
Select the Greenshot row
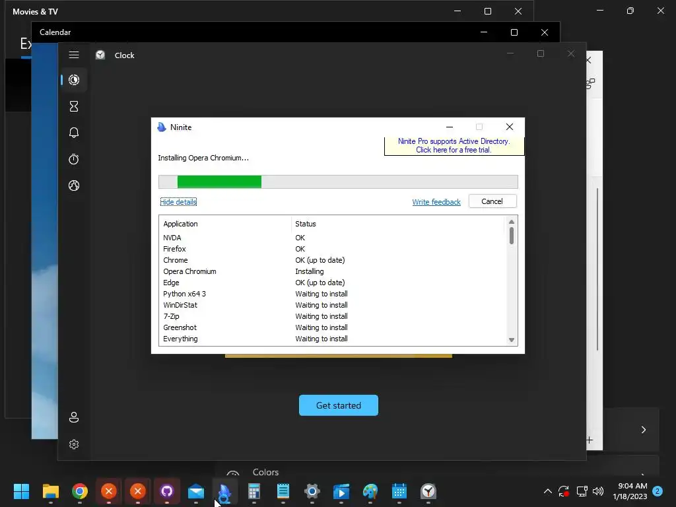[331, 327]
